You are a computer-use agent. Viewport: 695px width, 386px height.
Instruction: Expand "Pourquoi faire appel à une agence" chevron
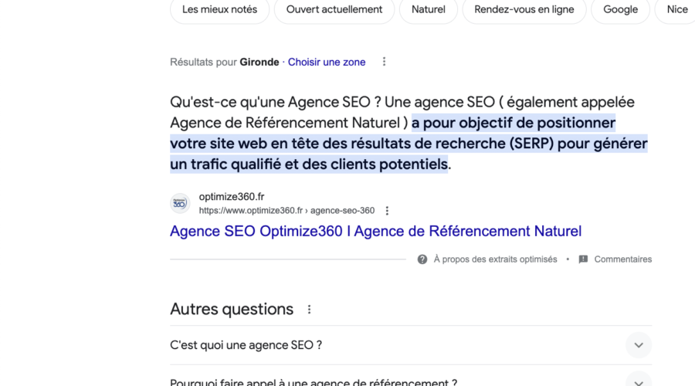click(638, 381)
